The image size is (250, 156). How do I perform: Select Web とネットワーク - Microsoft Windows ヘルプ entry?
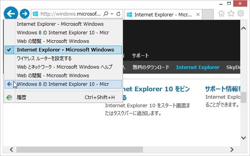tap(63, 67)
